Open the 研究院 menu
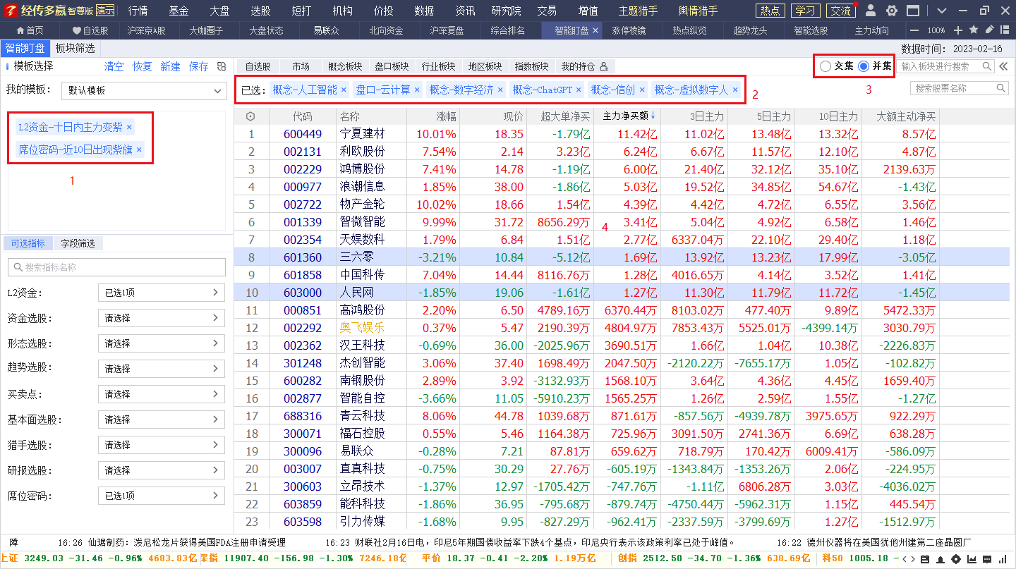Image resolution: width=1016 pixels, height=569 pixels. click(x=507, y=11)
